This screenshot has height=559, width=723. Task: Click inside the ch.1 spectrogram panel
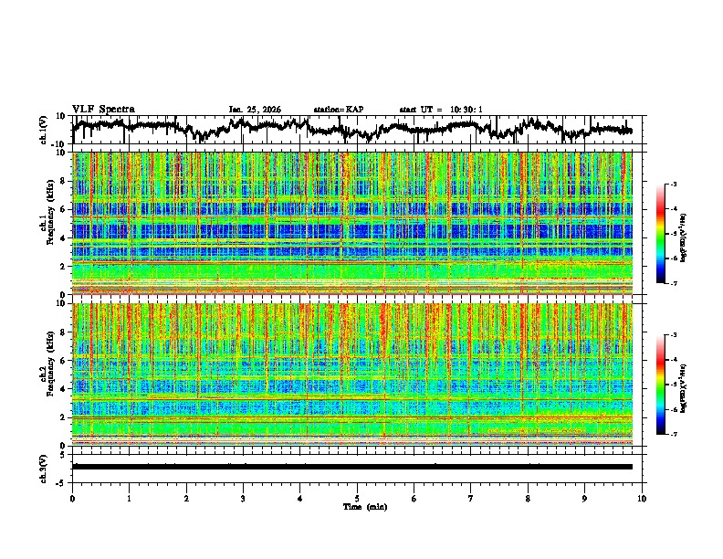(x=352, y=223)
